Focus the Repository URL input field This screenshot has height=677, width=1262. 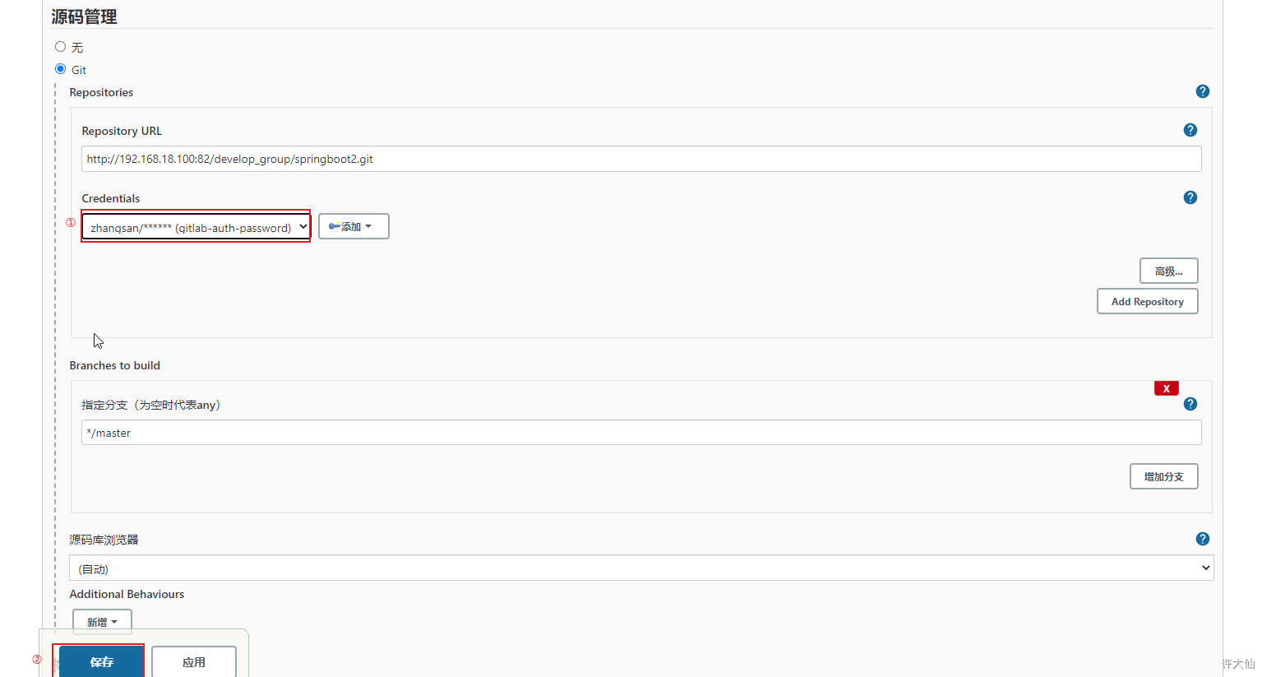coord(641,159)
